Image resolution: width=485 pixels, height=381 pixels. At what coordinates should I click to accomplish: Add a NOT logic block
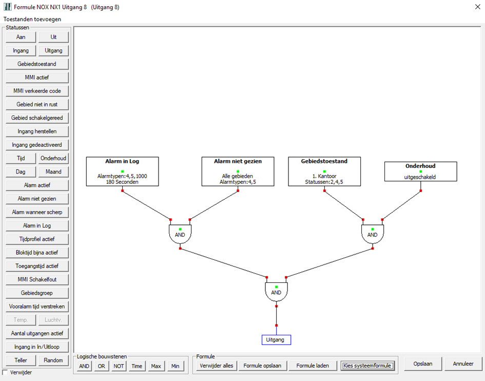click(119, 366)
